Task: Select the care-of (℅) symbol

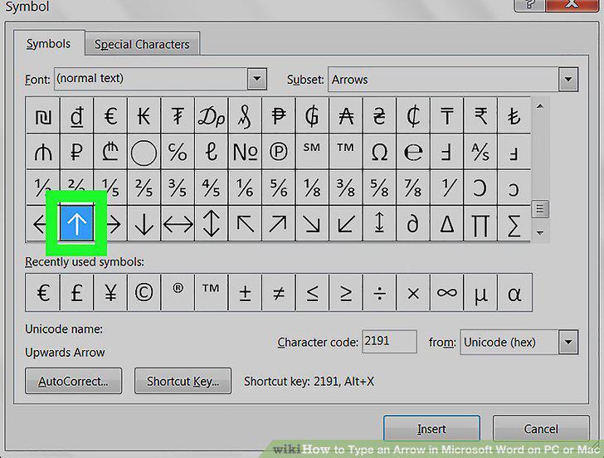Action: click(x=178, y=152)
